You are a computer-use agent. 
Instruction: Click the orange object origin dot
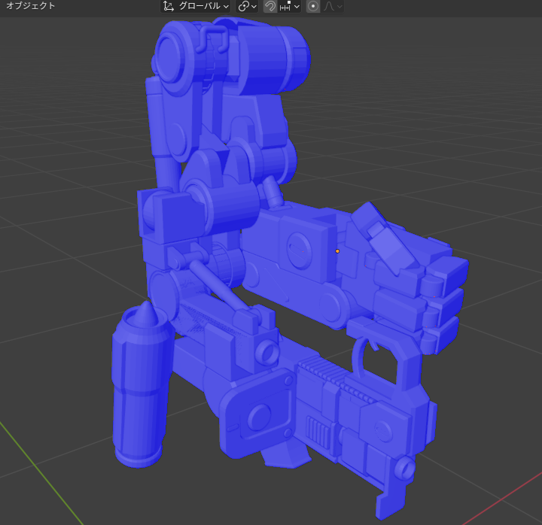tap(337, 251)
